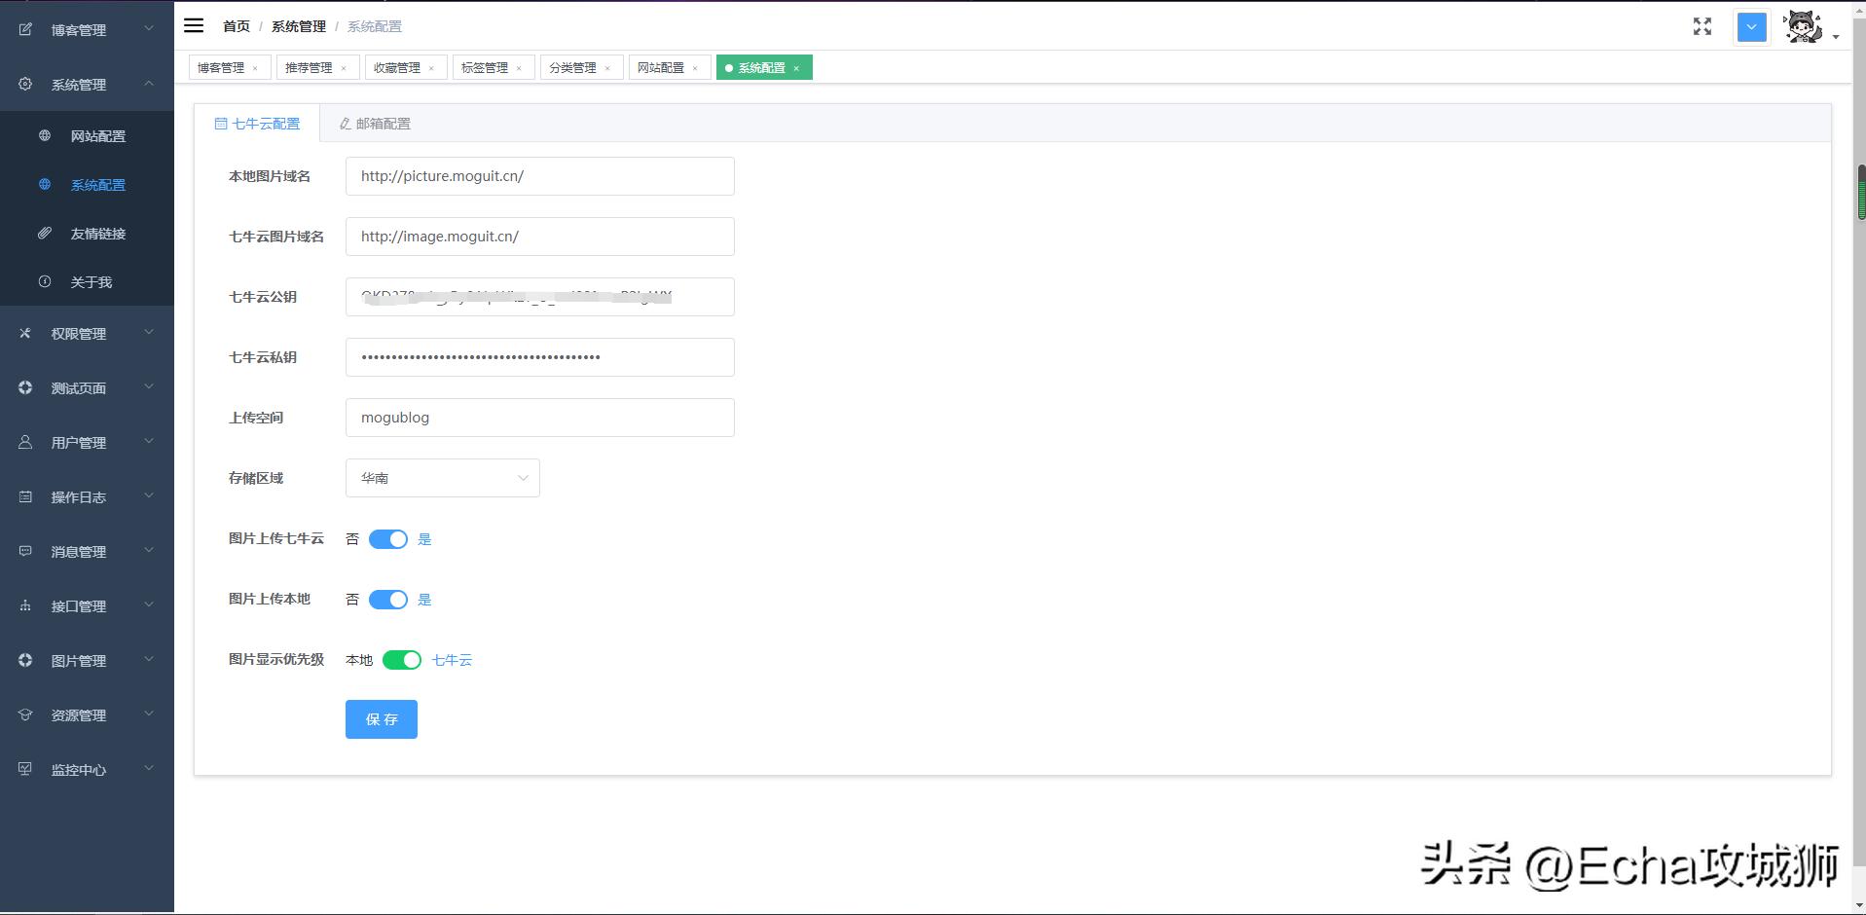The width and height of the screenshot is (1866, 915).
Task: Select the 网站配置 sidebar icon
Action: pos(45,135)
